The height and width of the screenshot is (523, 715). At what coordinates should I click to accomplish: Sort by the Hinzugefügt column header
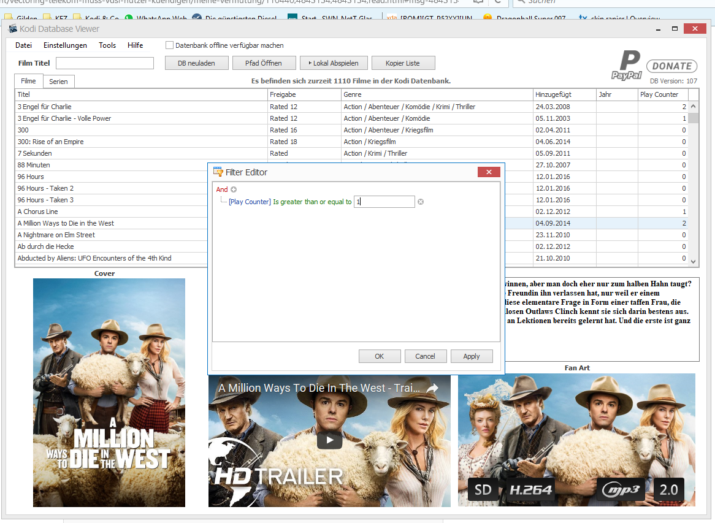pos(565,94)
